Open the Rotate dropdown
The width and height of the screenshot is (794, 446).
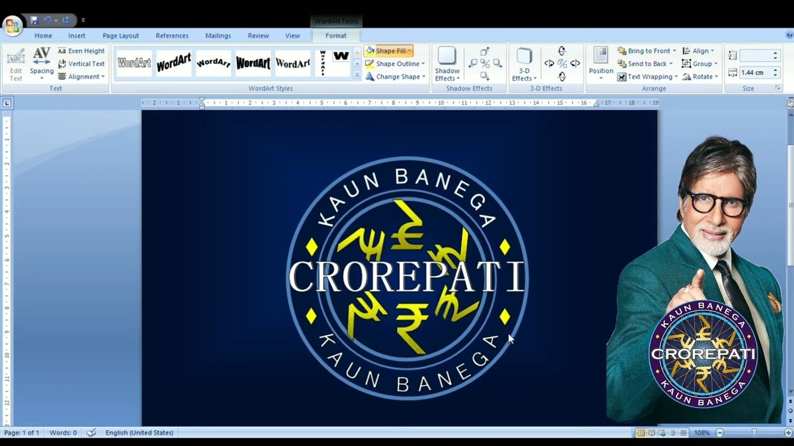pos(700,77)
